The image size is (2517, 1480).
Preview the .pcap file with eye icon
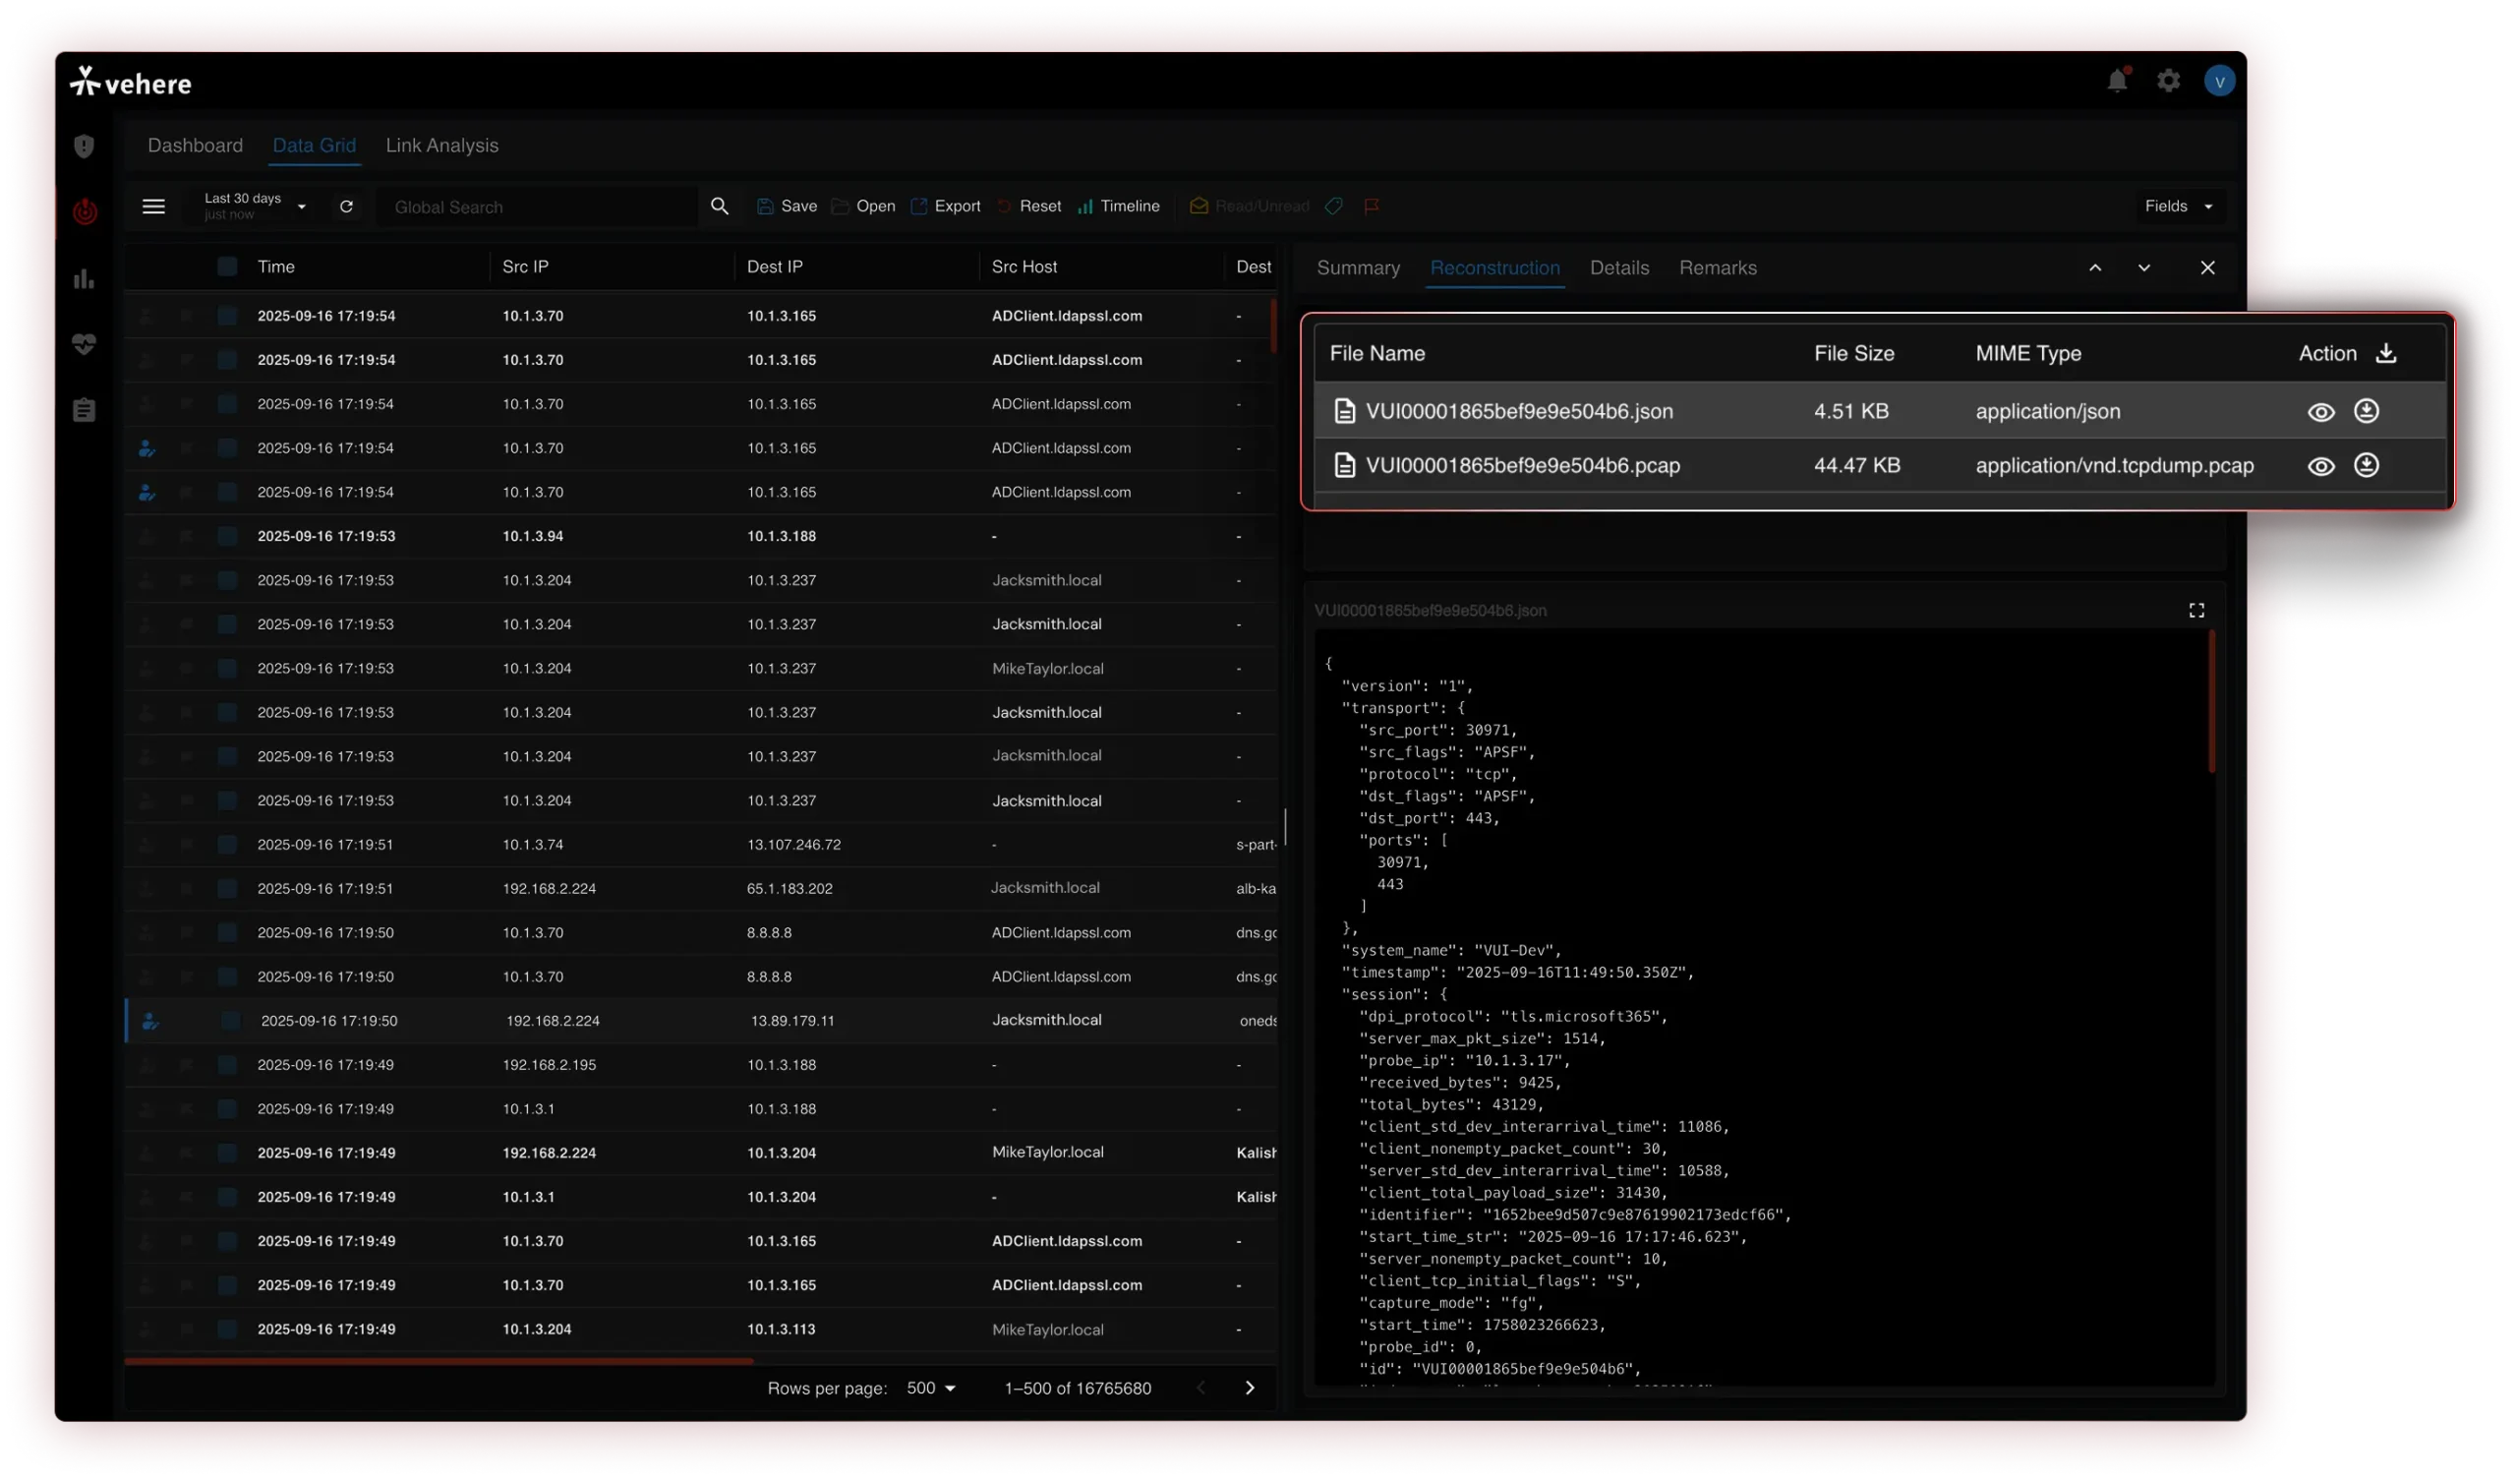pos(2320,466)
